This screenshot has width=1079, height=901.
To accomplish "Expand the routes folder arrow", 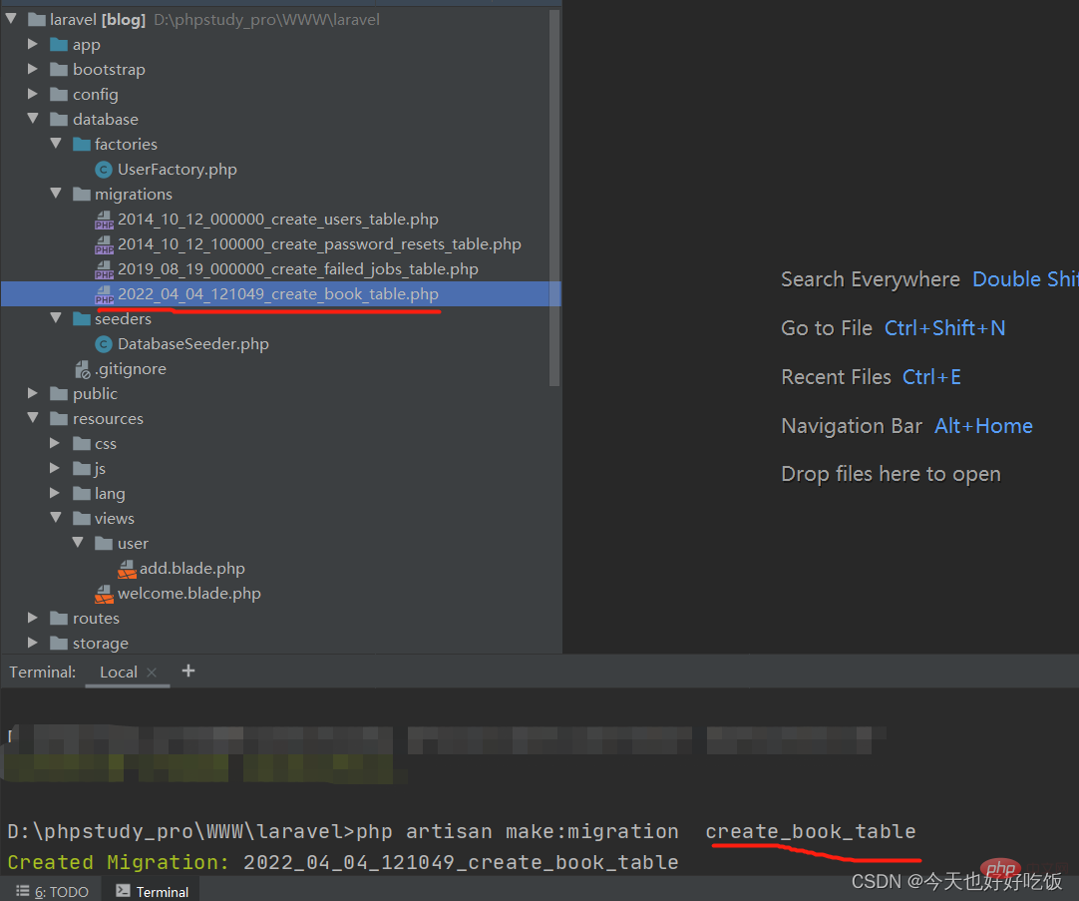I will pyautogui.click(x=32, y=618).
